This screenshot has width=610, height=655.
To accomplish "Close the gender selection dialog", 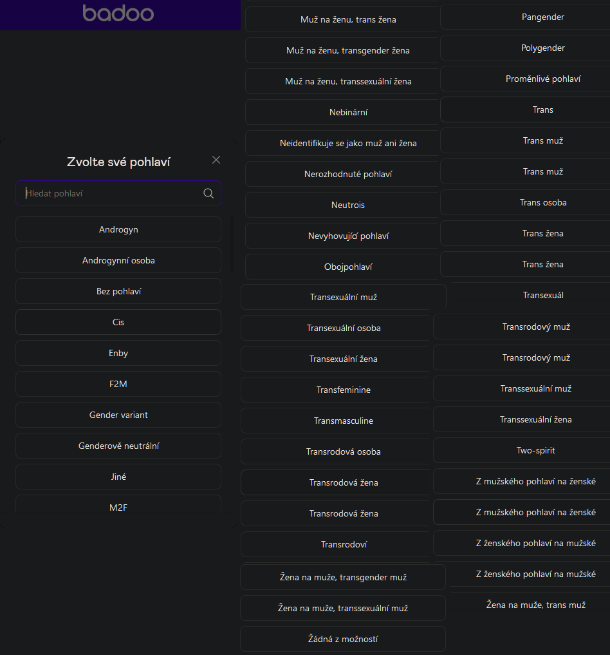I will coord(216,160).
